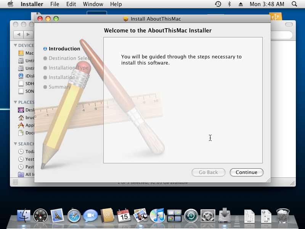Screen dimensions: 305x229
Task: Open Spotlight search magnifier in menu bar
Action: (294, 4)
